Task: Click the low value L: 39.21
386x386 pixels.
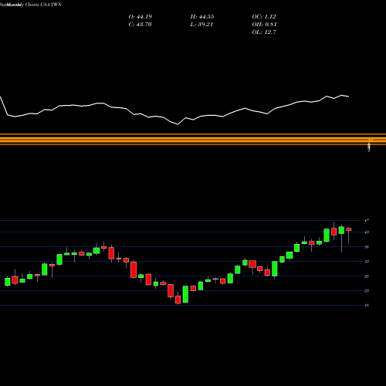Action: click(201, 25)
